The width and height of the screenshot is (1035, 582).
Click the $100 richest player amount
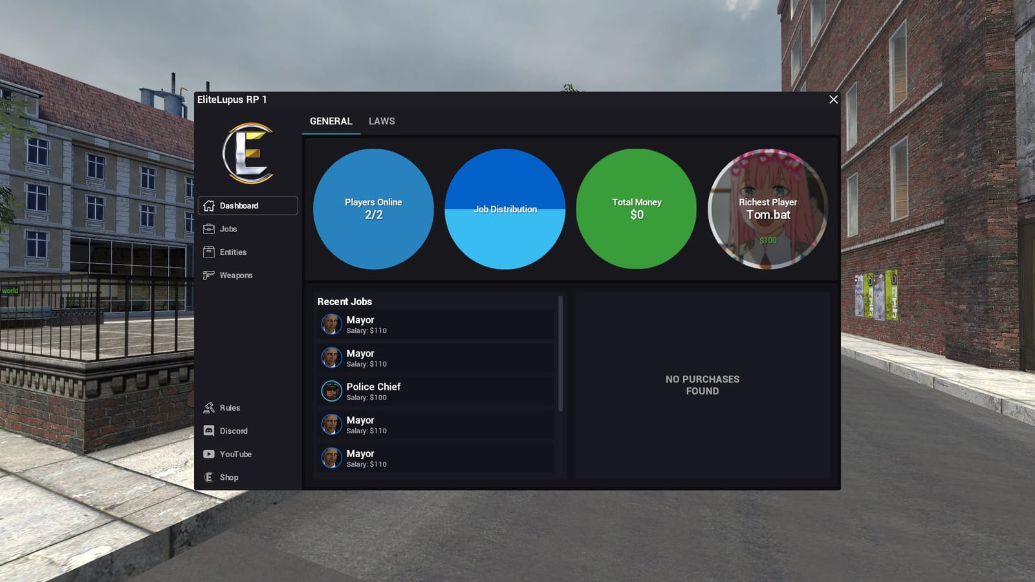point(768,240)
